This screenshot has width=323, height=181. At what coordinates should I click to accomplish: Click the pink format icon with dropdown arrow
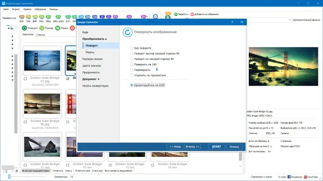(x=144, y=17)
